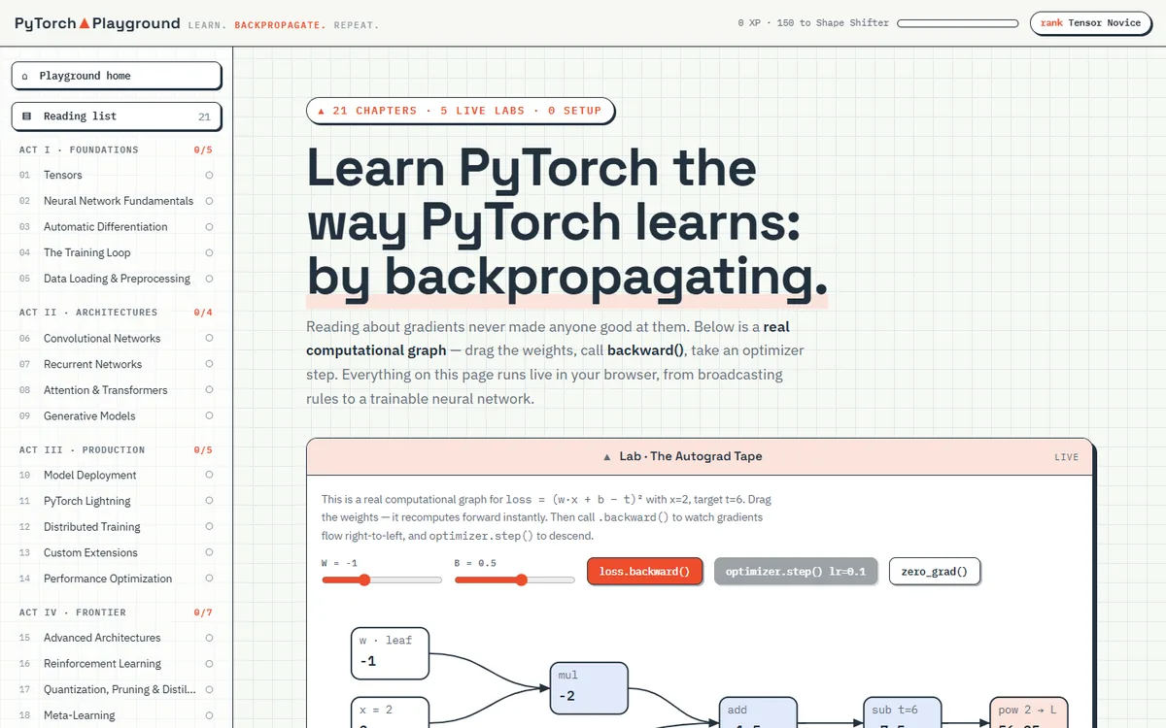
Task: Click the 21 count in Reading list
Action: point(204,116)
